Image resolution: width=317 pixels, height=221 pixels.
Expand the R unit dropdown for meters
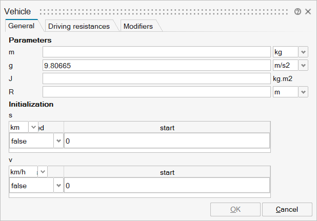coord(303,92)
